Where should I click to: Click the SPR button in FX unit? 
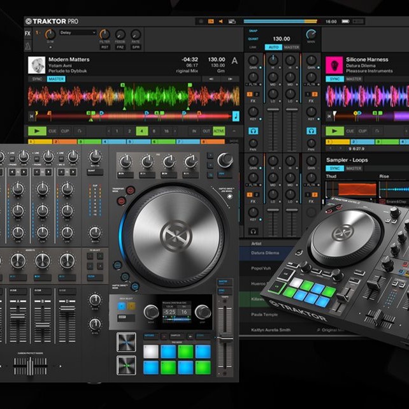(136, 47)
